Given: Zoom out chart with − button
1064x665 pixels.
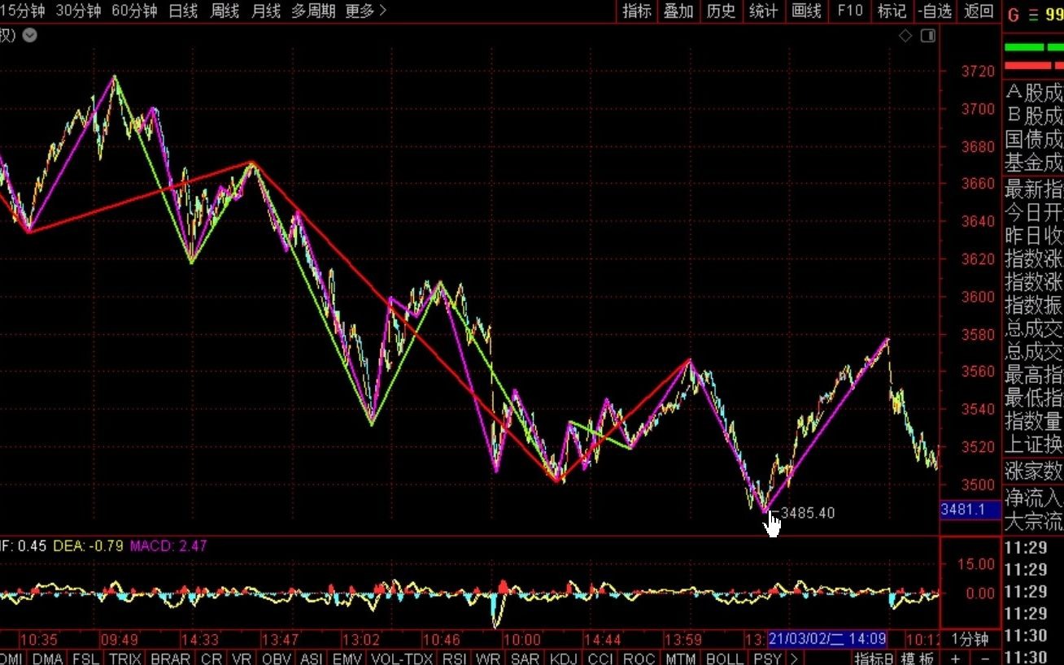Looking at the screenshot, I should [x=984, y=658].
